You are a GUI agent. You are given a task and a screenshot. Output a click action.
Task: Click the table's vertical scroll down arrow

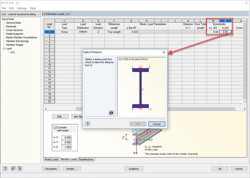(x=244, y=101)
